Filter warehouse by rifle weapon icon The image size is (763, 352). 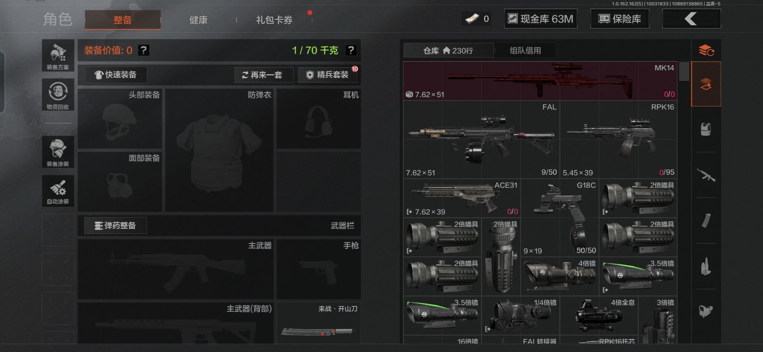click(706, 175)
